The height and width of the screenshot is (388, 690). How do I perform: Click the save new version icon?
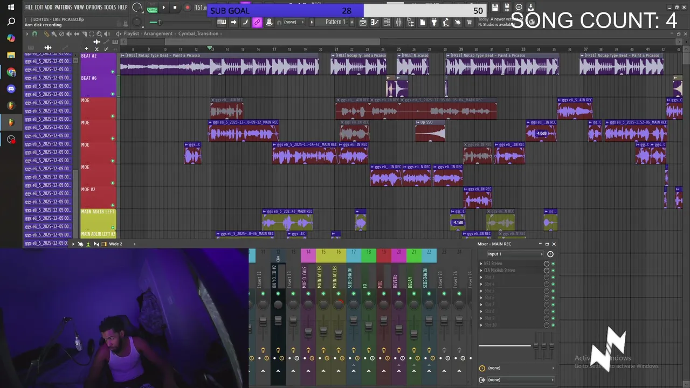pyautogui.click(x=507, y=8)
